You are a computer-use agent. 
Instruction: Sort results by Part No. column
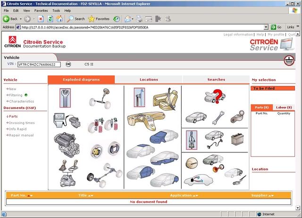click(x=22, y=195)
